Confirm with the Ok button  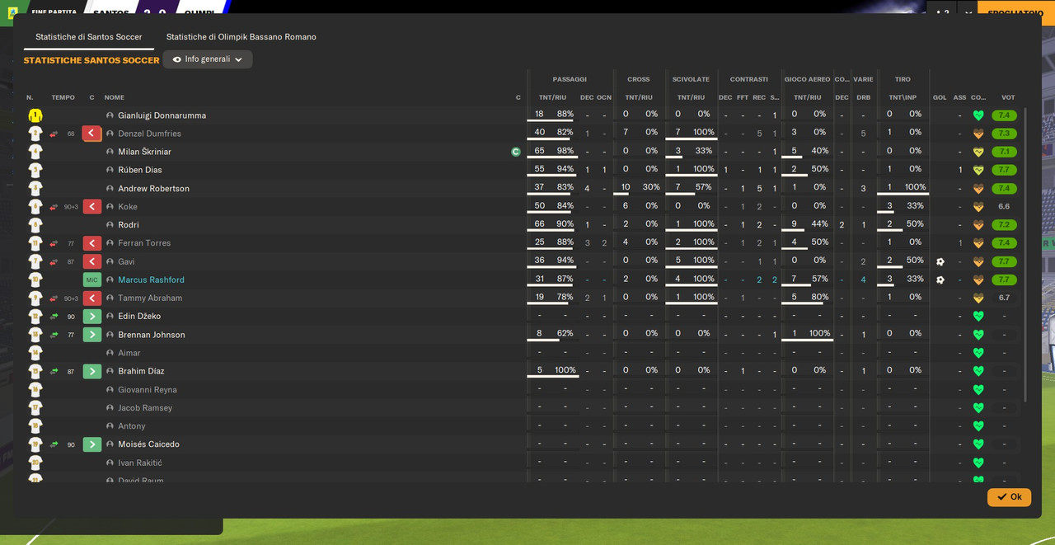(x=1009, y=497)
